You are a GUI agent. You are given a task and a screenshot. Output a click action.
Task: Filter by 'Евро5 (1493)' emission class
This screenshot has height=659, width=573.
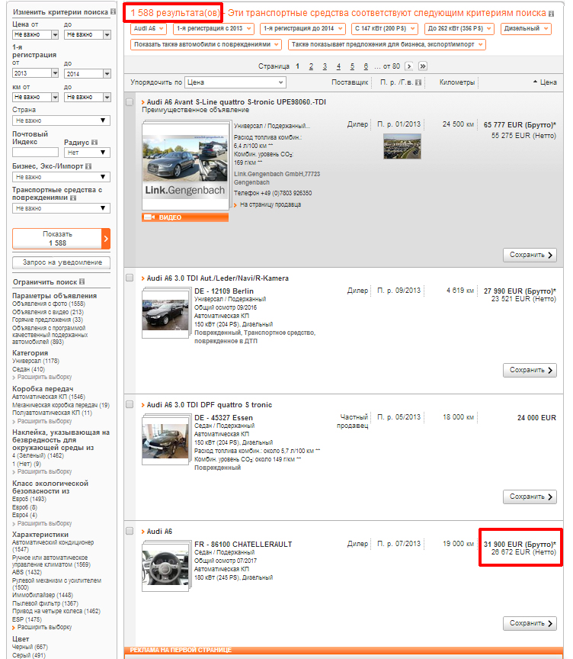tap(30, 499)
